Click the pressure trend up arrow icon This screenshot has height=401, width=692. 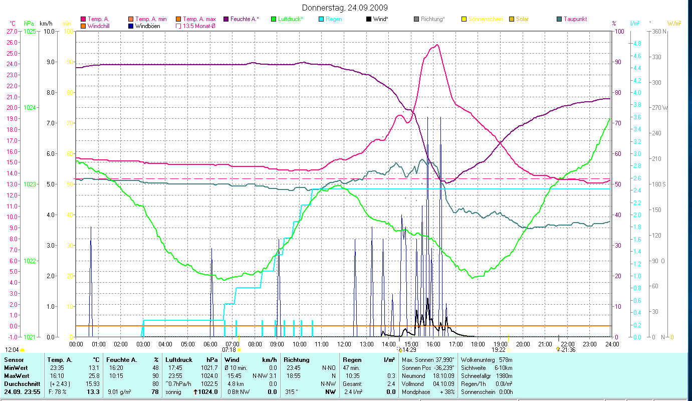tap(195, 392)
